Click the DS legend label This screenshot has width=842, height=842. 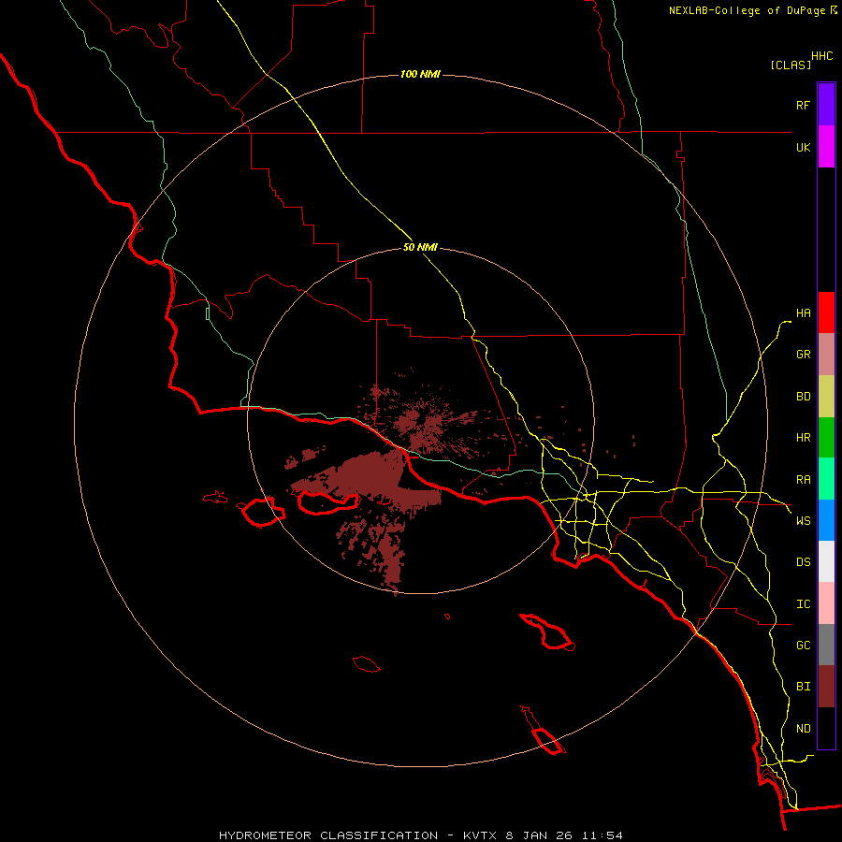803,562
